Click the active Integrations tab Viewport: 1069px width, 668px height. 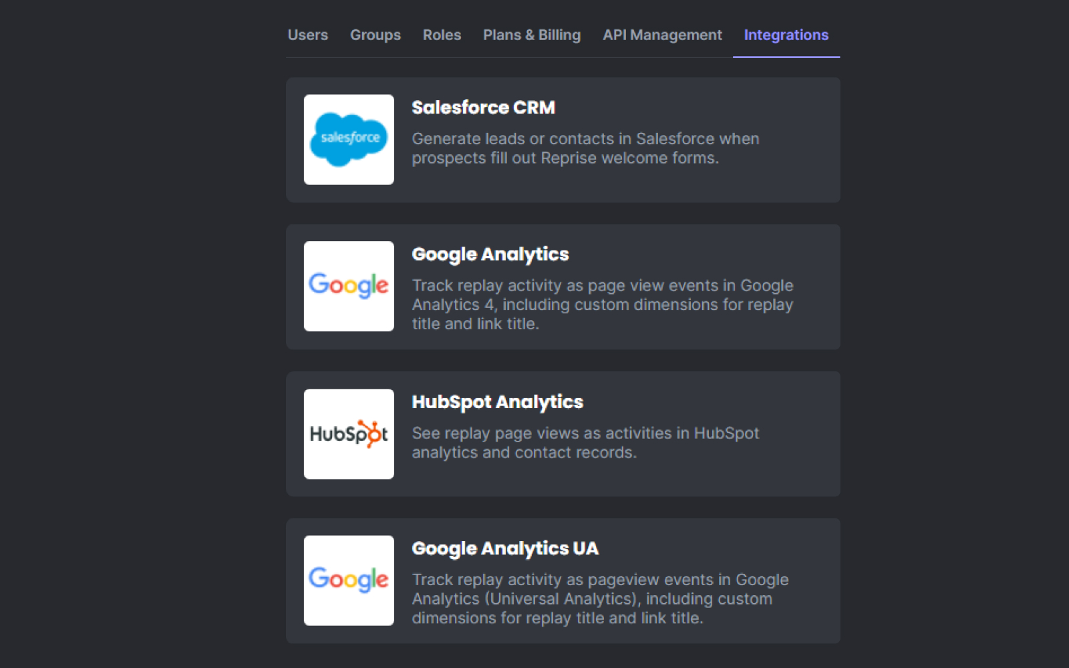(x=786, y=35)
